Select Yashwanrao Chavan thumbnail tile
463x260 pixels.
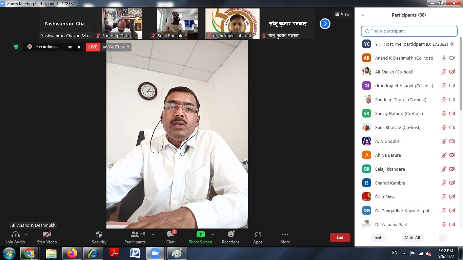[x=67, y=24]
